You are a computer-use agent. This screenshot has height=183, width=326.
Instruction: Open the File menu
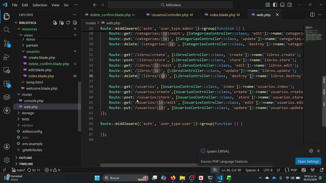click(x=15, y=5)
